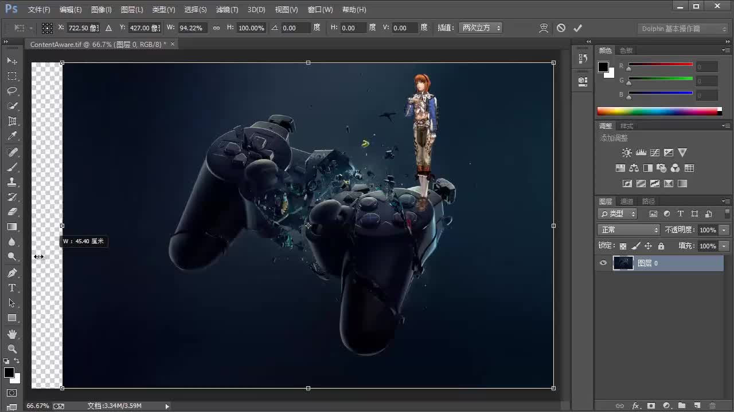The width and height of the screenshot is (734, 412).
Task: Select the Lasso tool in the toolbar
Action: click(12, 90)
